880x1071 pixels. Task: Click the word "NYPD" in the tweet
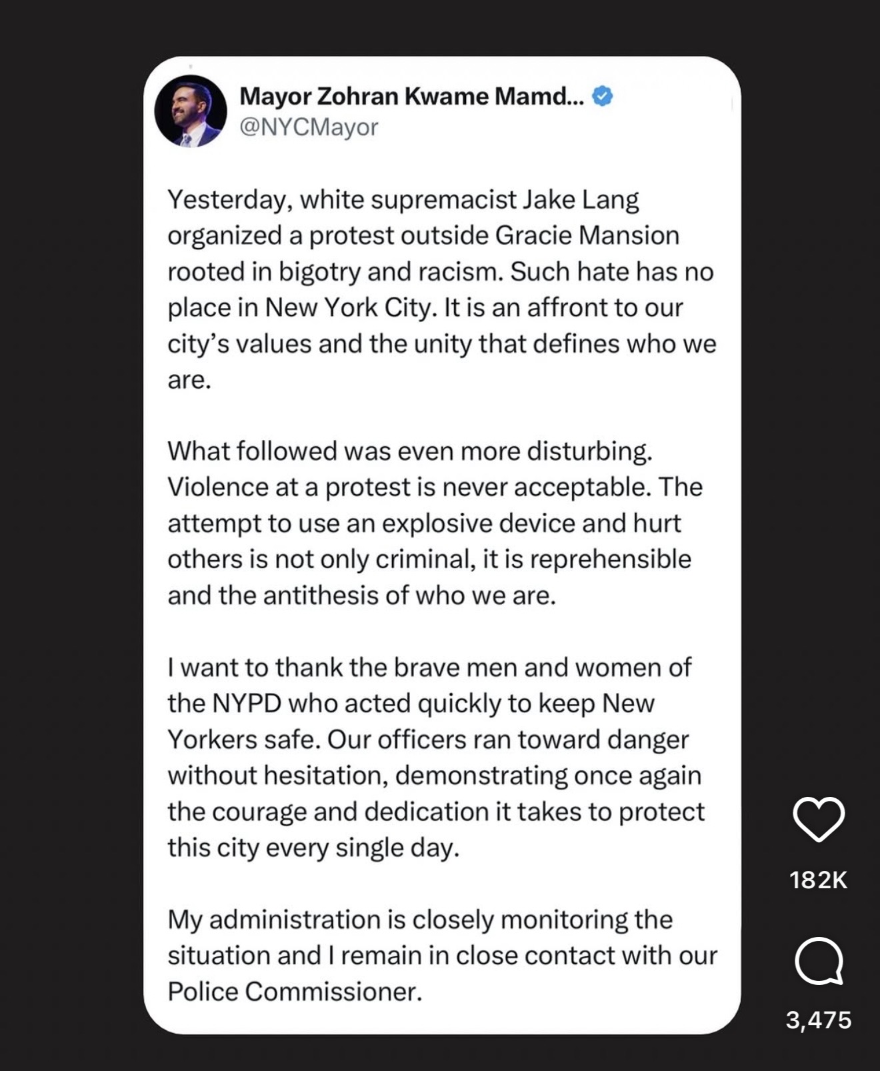[247, 704]
